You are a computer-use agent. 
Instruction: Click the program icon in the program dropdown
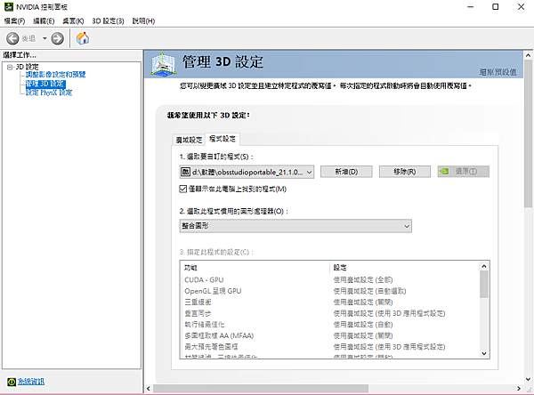pyautogui.click(x=185, y=172)
